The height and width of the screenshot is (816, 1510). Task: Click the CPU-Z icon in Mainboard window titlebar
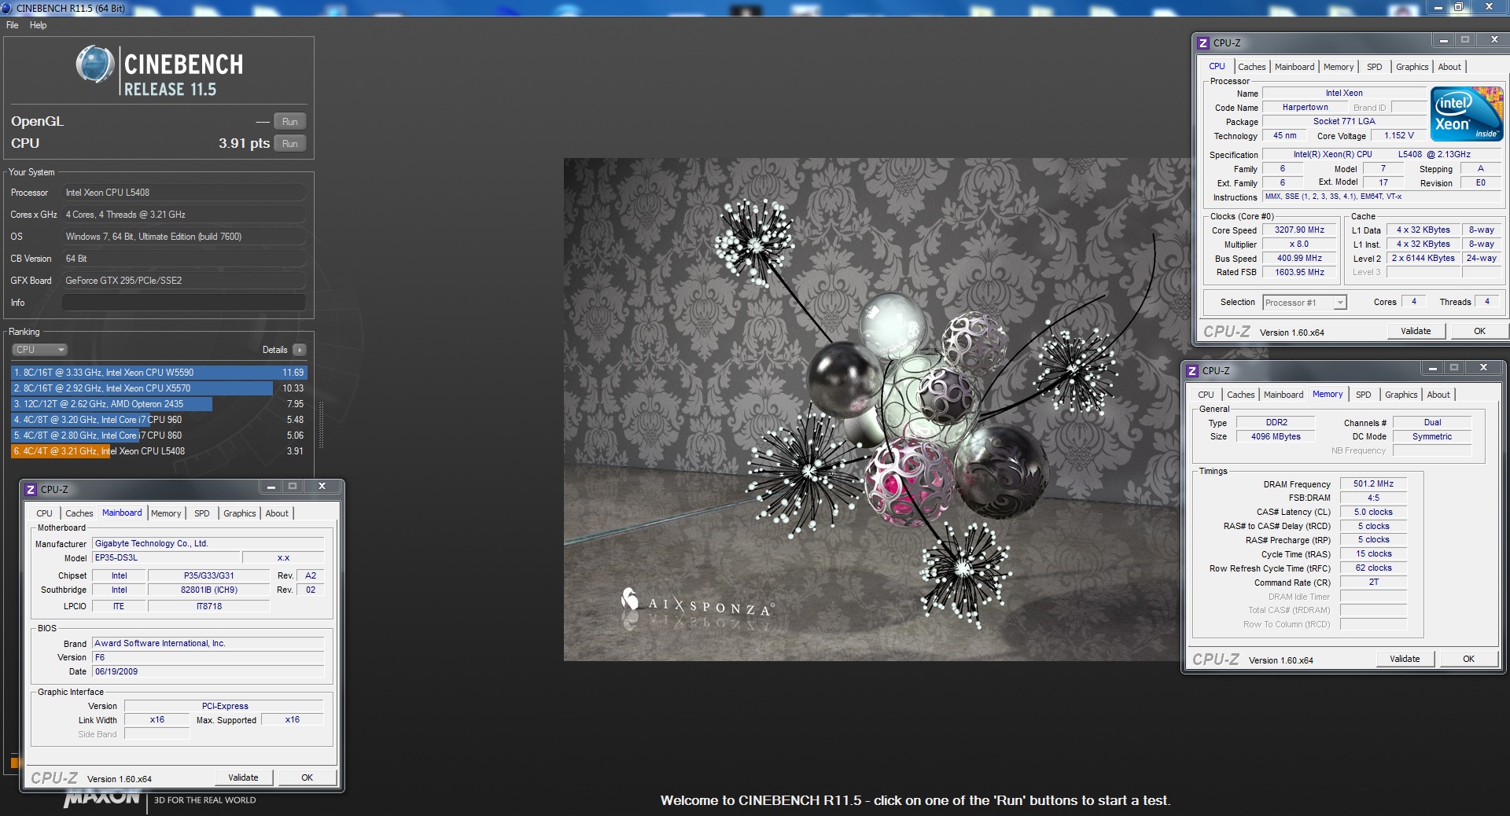[31, 489]
